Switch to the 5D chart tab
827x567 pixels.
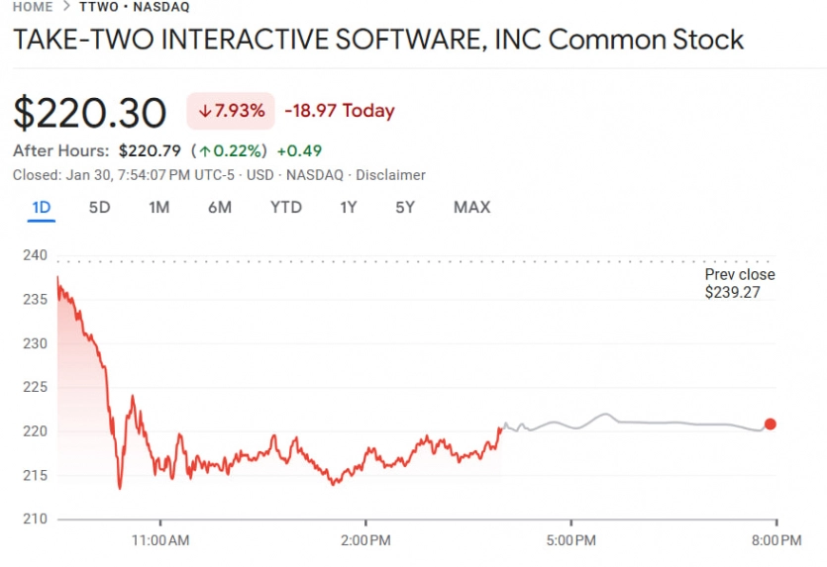pyautogui.click(x=99, y=208)
